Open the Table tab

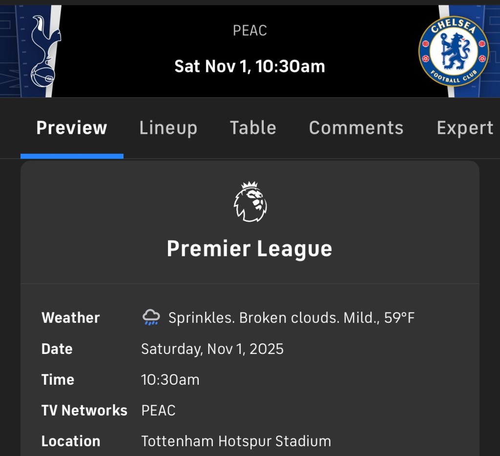pos(253,128)
